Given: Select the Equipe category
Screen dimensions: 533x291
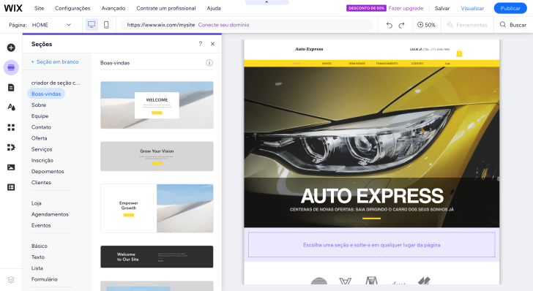Looking at the screenshot, I should coord(40,116).
